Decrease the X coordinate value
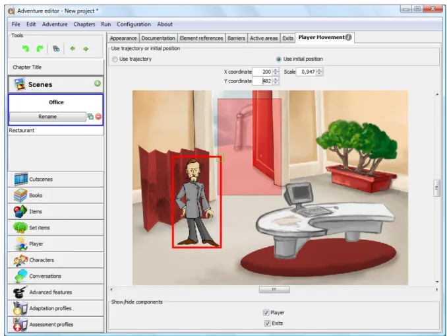The width and height of the screenshot is (447, 336). click(276, 74)
